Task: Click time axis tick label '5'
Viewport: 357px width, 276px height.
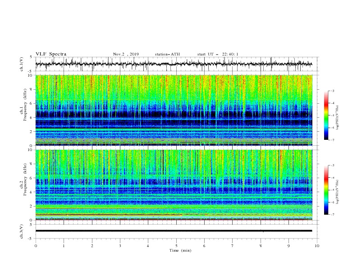Action: (x=176, y=246)
